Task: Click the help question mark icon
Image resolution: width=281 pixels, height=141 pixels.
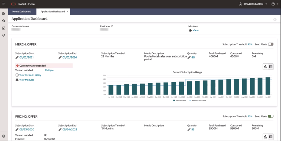Action: coord(273,4)
